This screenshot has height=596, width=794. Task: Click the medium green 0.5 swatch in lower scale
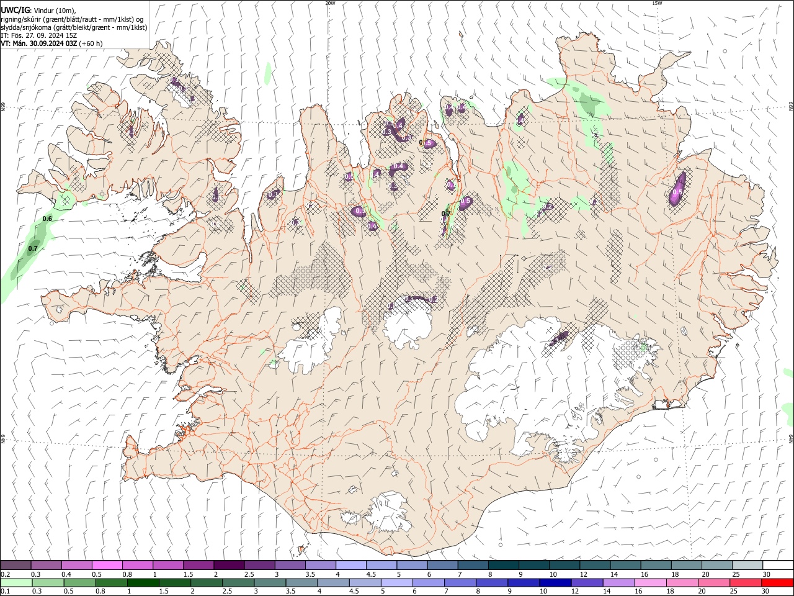pyautogui.click(x=79, y=582)
